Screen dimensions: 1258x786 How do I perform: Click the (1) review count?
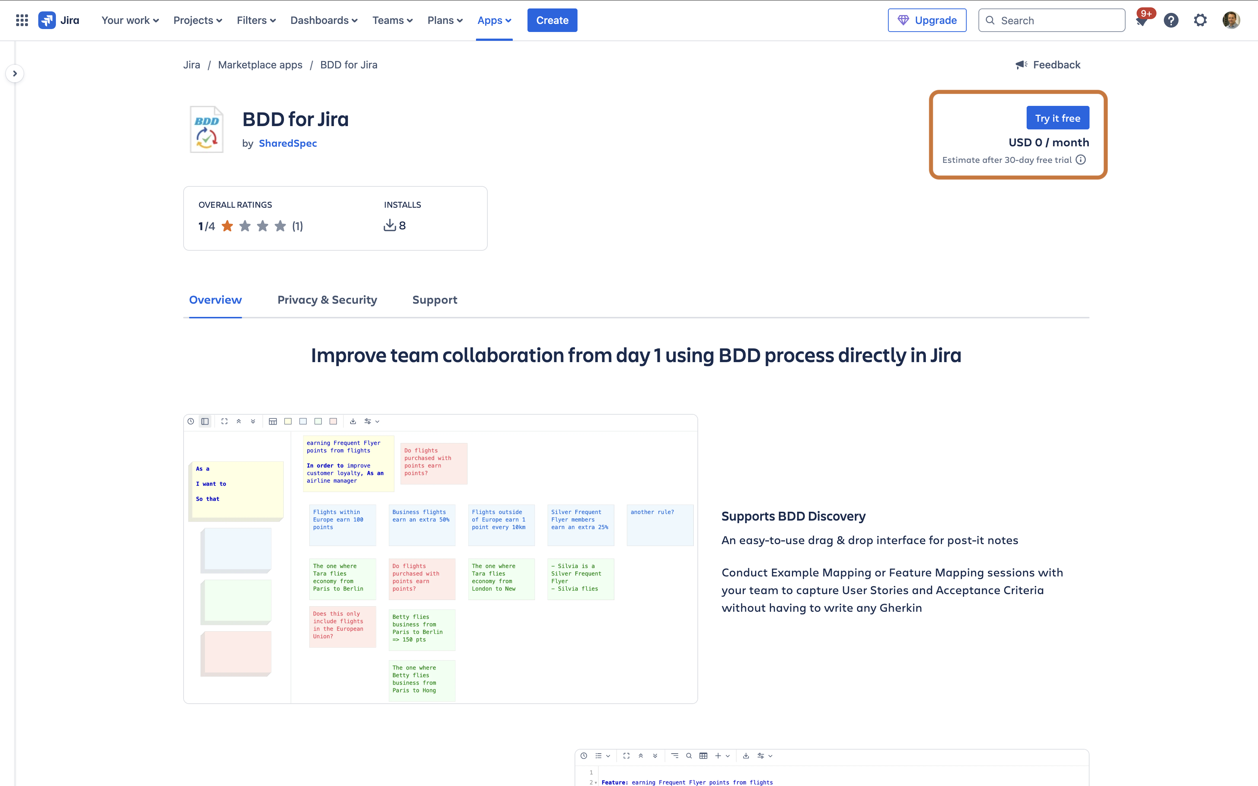[297, 226]
